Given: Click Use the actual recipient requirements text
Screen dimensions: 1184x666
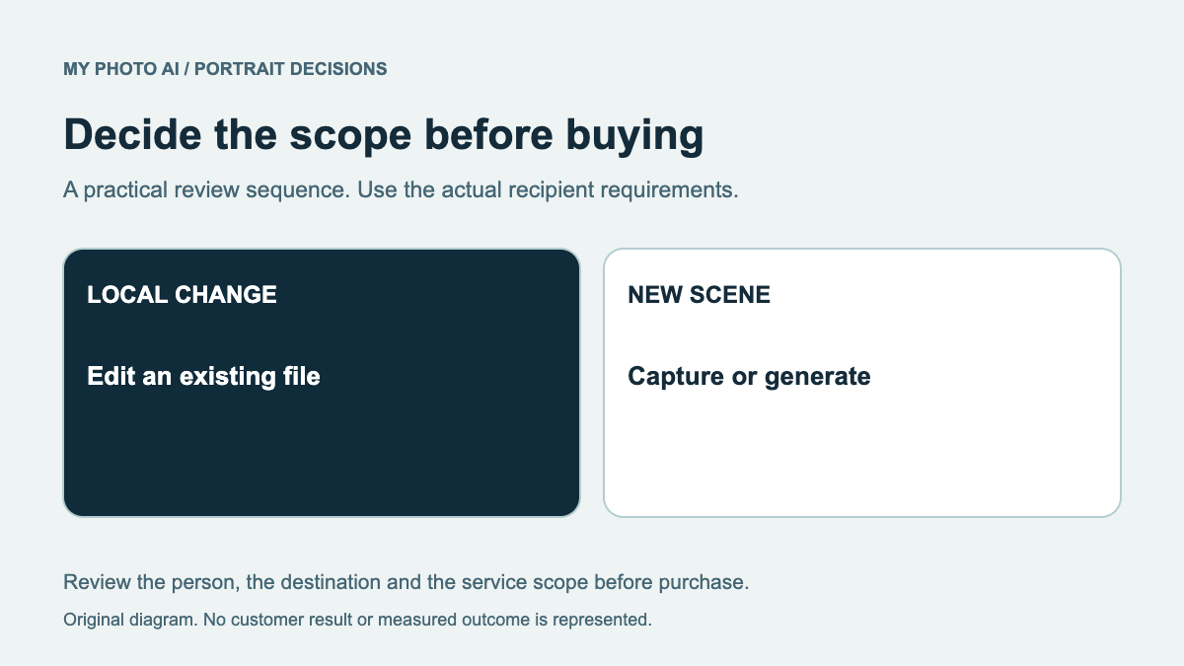Looking at the screenshot, I should pyautogui.click(x=548, y=189).
